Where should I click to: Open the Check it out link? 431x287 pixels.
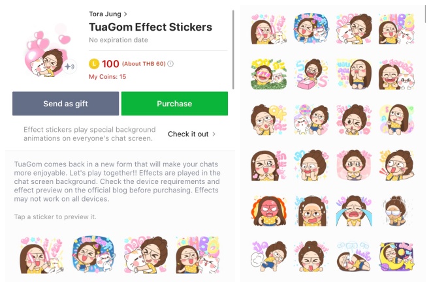coord(188,134)
